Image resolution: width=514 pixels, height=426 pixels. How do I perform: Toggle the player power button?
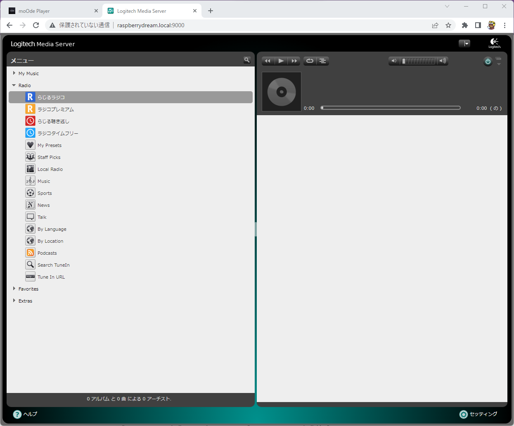coord(488,62)
